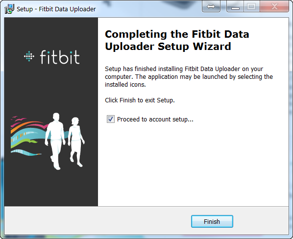Click the white fitbit wordmark text
293x239 pixels.
[60, 57]
